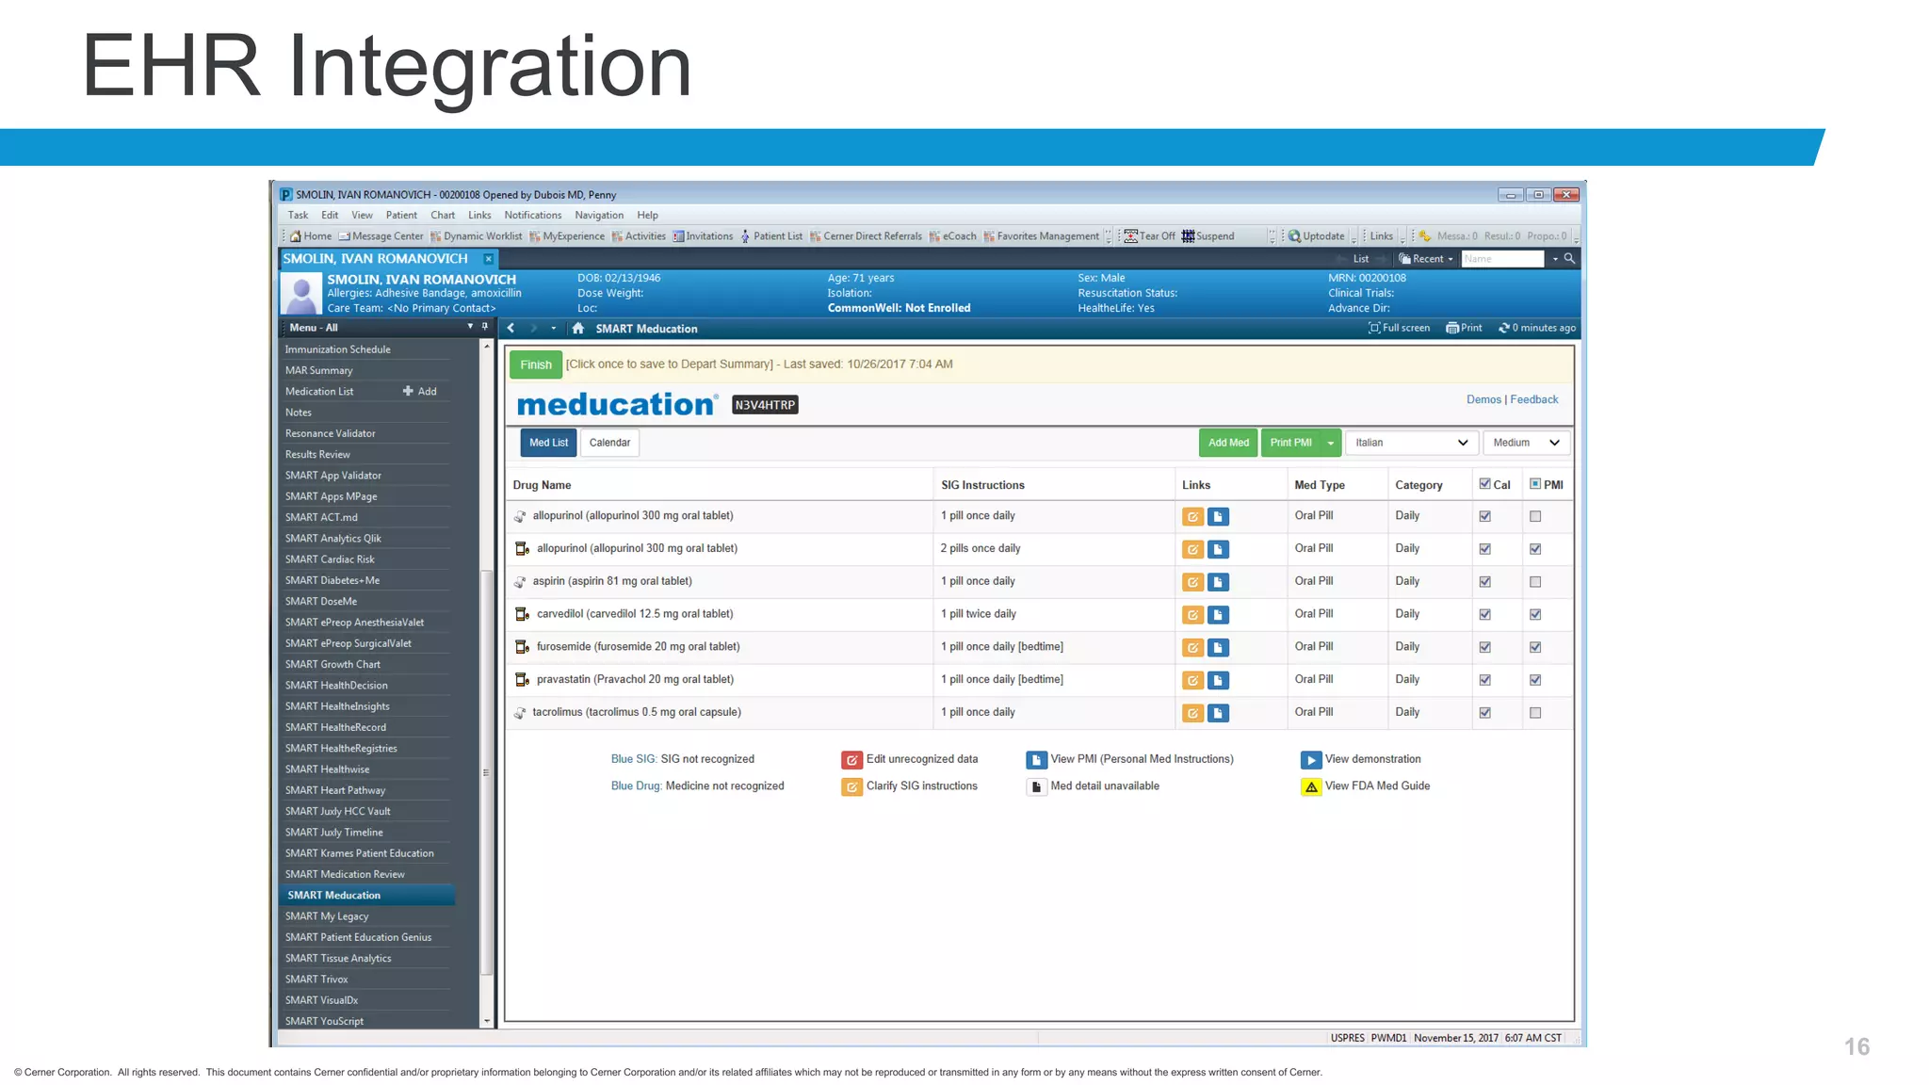Open the Feedback link
Viewport: 1929px width, 1085px height.
point(1533,399)
